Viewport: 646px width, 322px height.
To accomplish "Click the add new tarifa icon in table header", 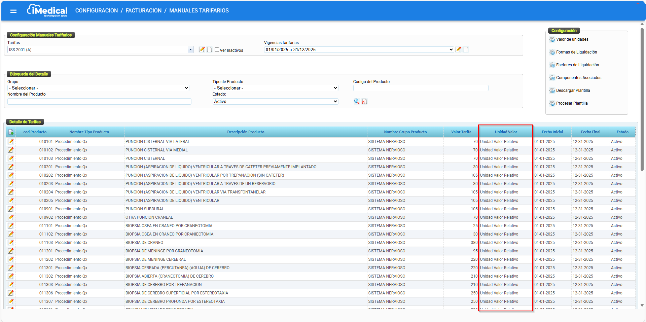I will [11, 132].
